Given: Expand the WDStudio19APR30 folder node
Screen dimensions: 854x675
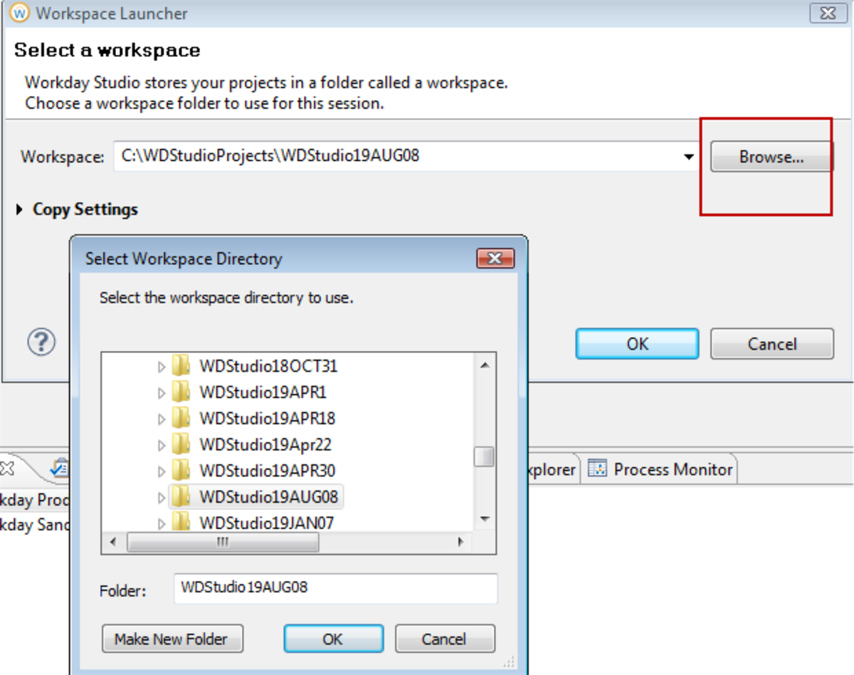Looking at the screenshot, I should click(161, 471).
